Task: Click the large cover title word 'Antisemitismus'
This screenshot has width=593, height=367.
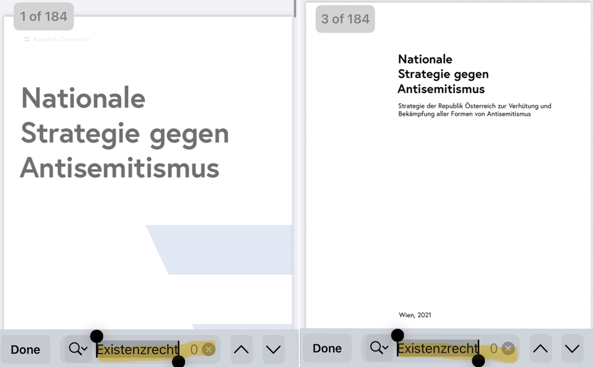Action: (119, 168)
